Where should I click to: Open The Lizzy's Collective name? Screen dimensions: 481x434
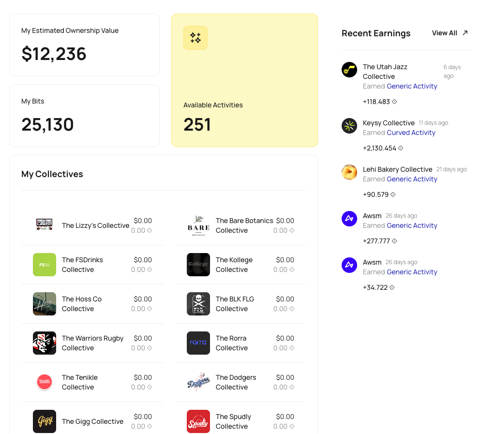click(x=95, y=225)
